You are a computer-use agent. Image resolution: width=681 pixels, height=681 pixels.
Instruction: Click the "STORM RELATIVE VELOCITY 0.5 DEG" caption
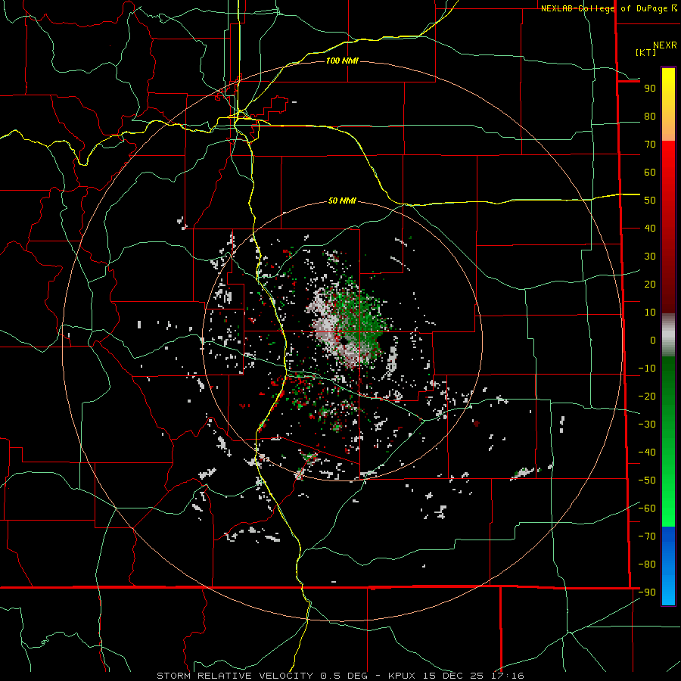pos(262,676)
